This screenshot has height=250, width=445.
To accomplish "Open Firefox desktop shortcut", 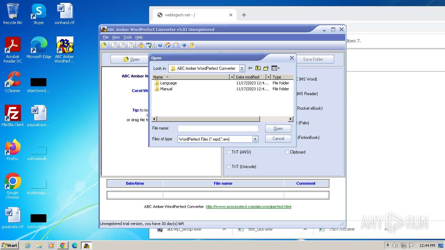I will click(13, 150).
